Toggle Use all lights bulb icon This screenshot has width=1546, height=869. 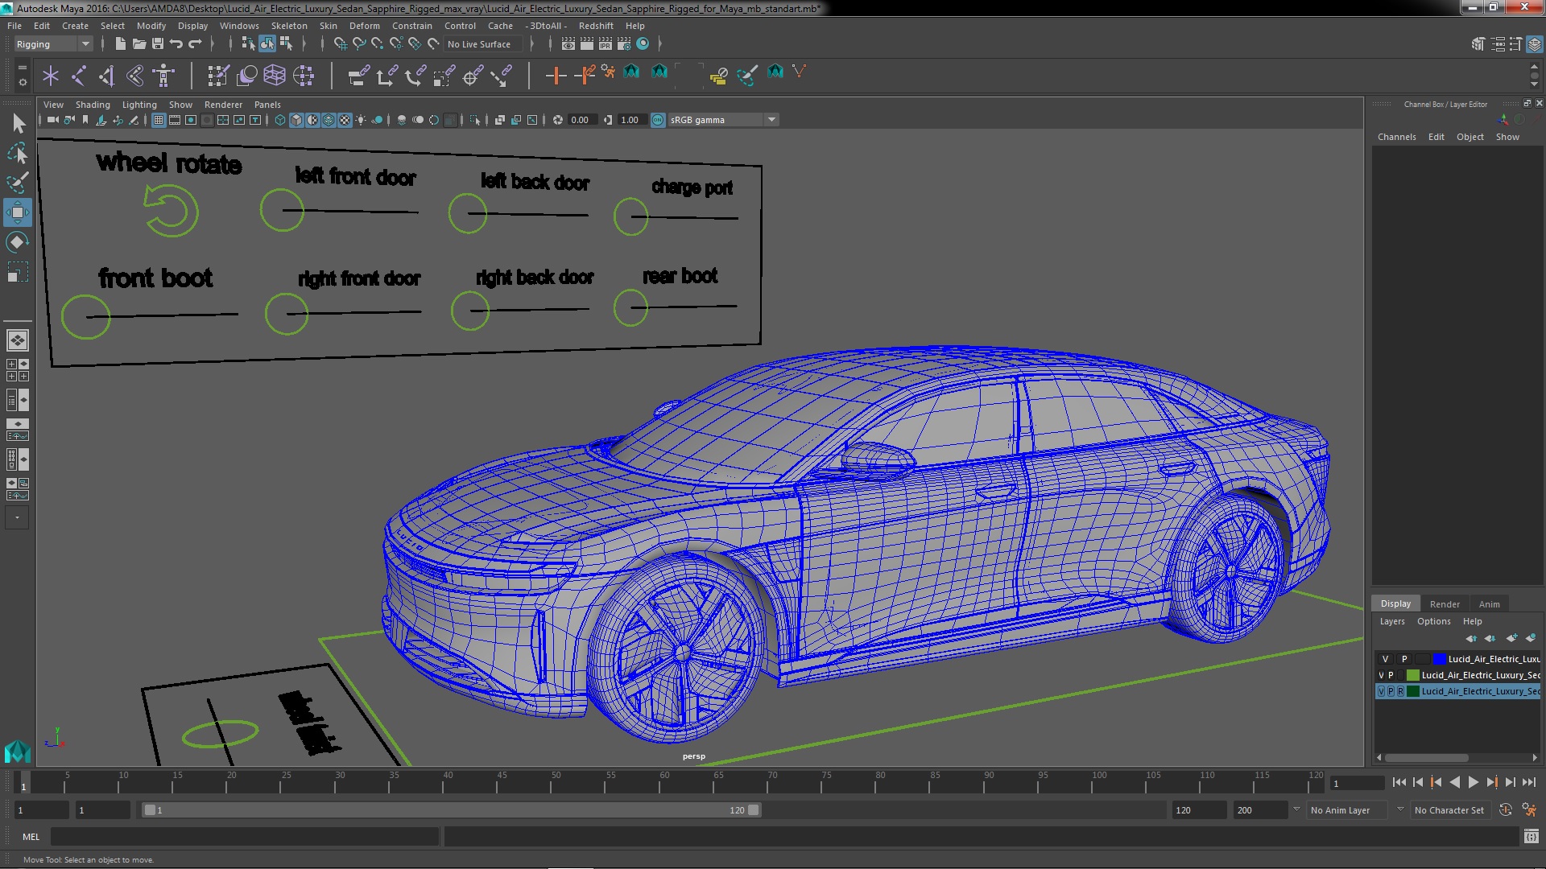pyautogui.click(x=361, y=120)
